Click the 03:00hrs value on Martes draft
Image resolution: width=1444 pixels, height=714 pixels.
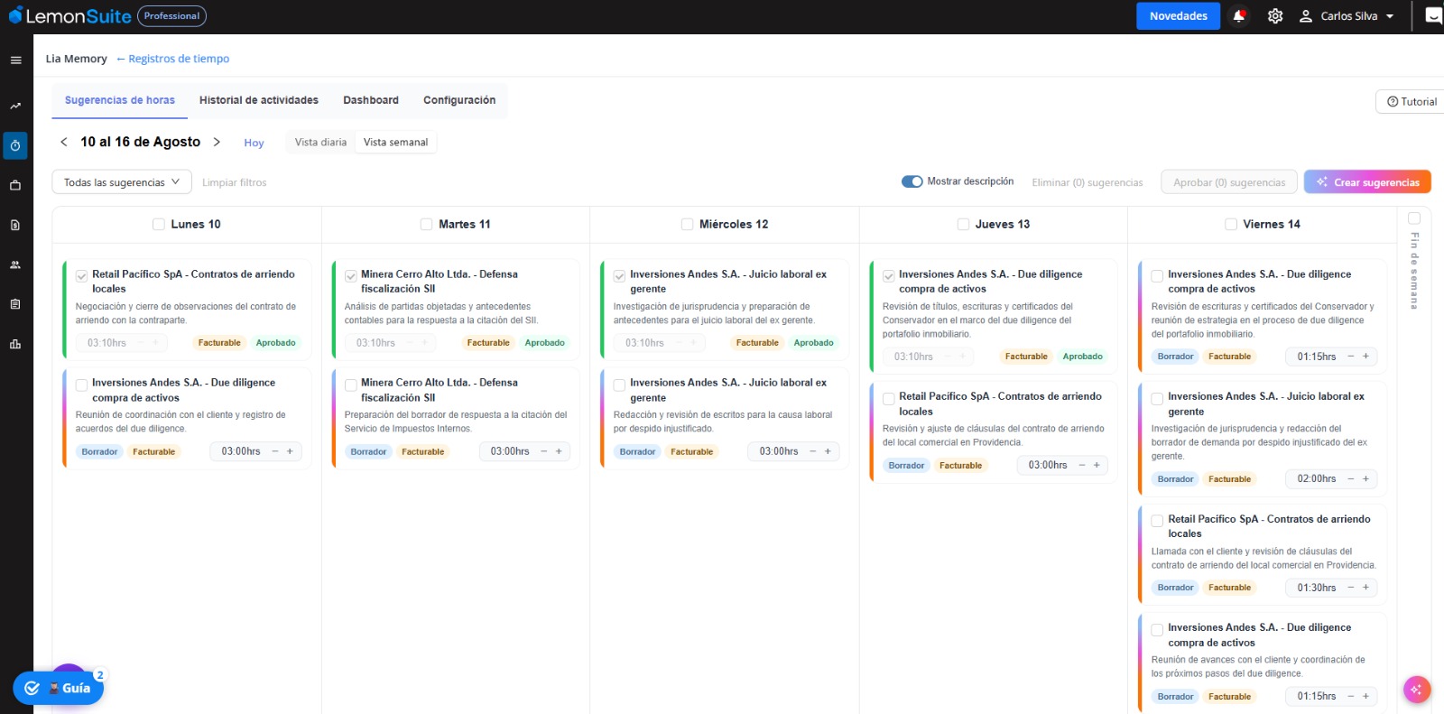(510, 451)
